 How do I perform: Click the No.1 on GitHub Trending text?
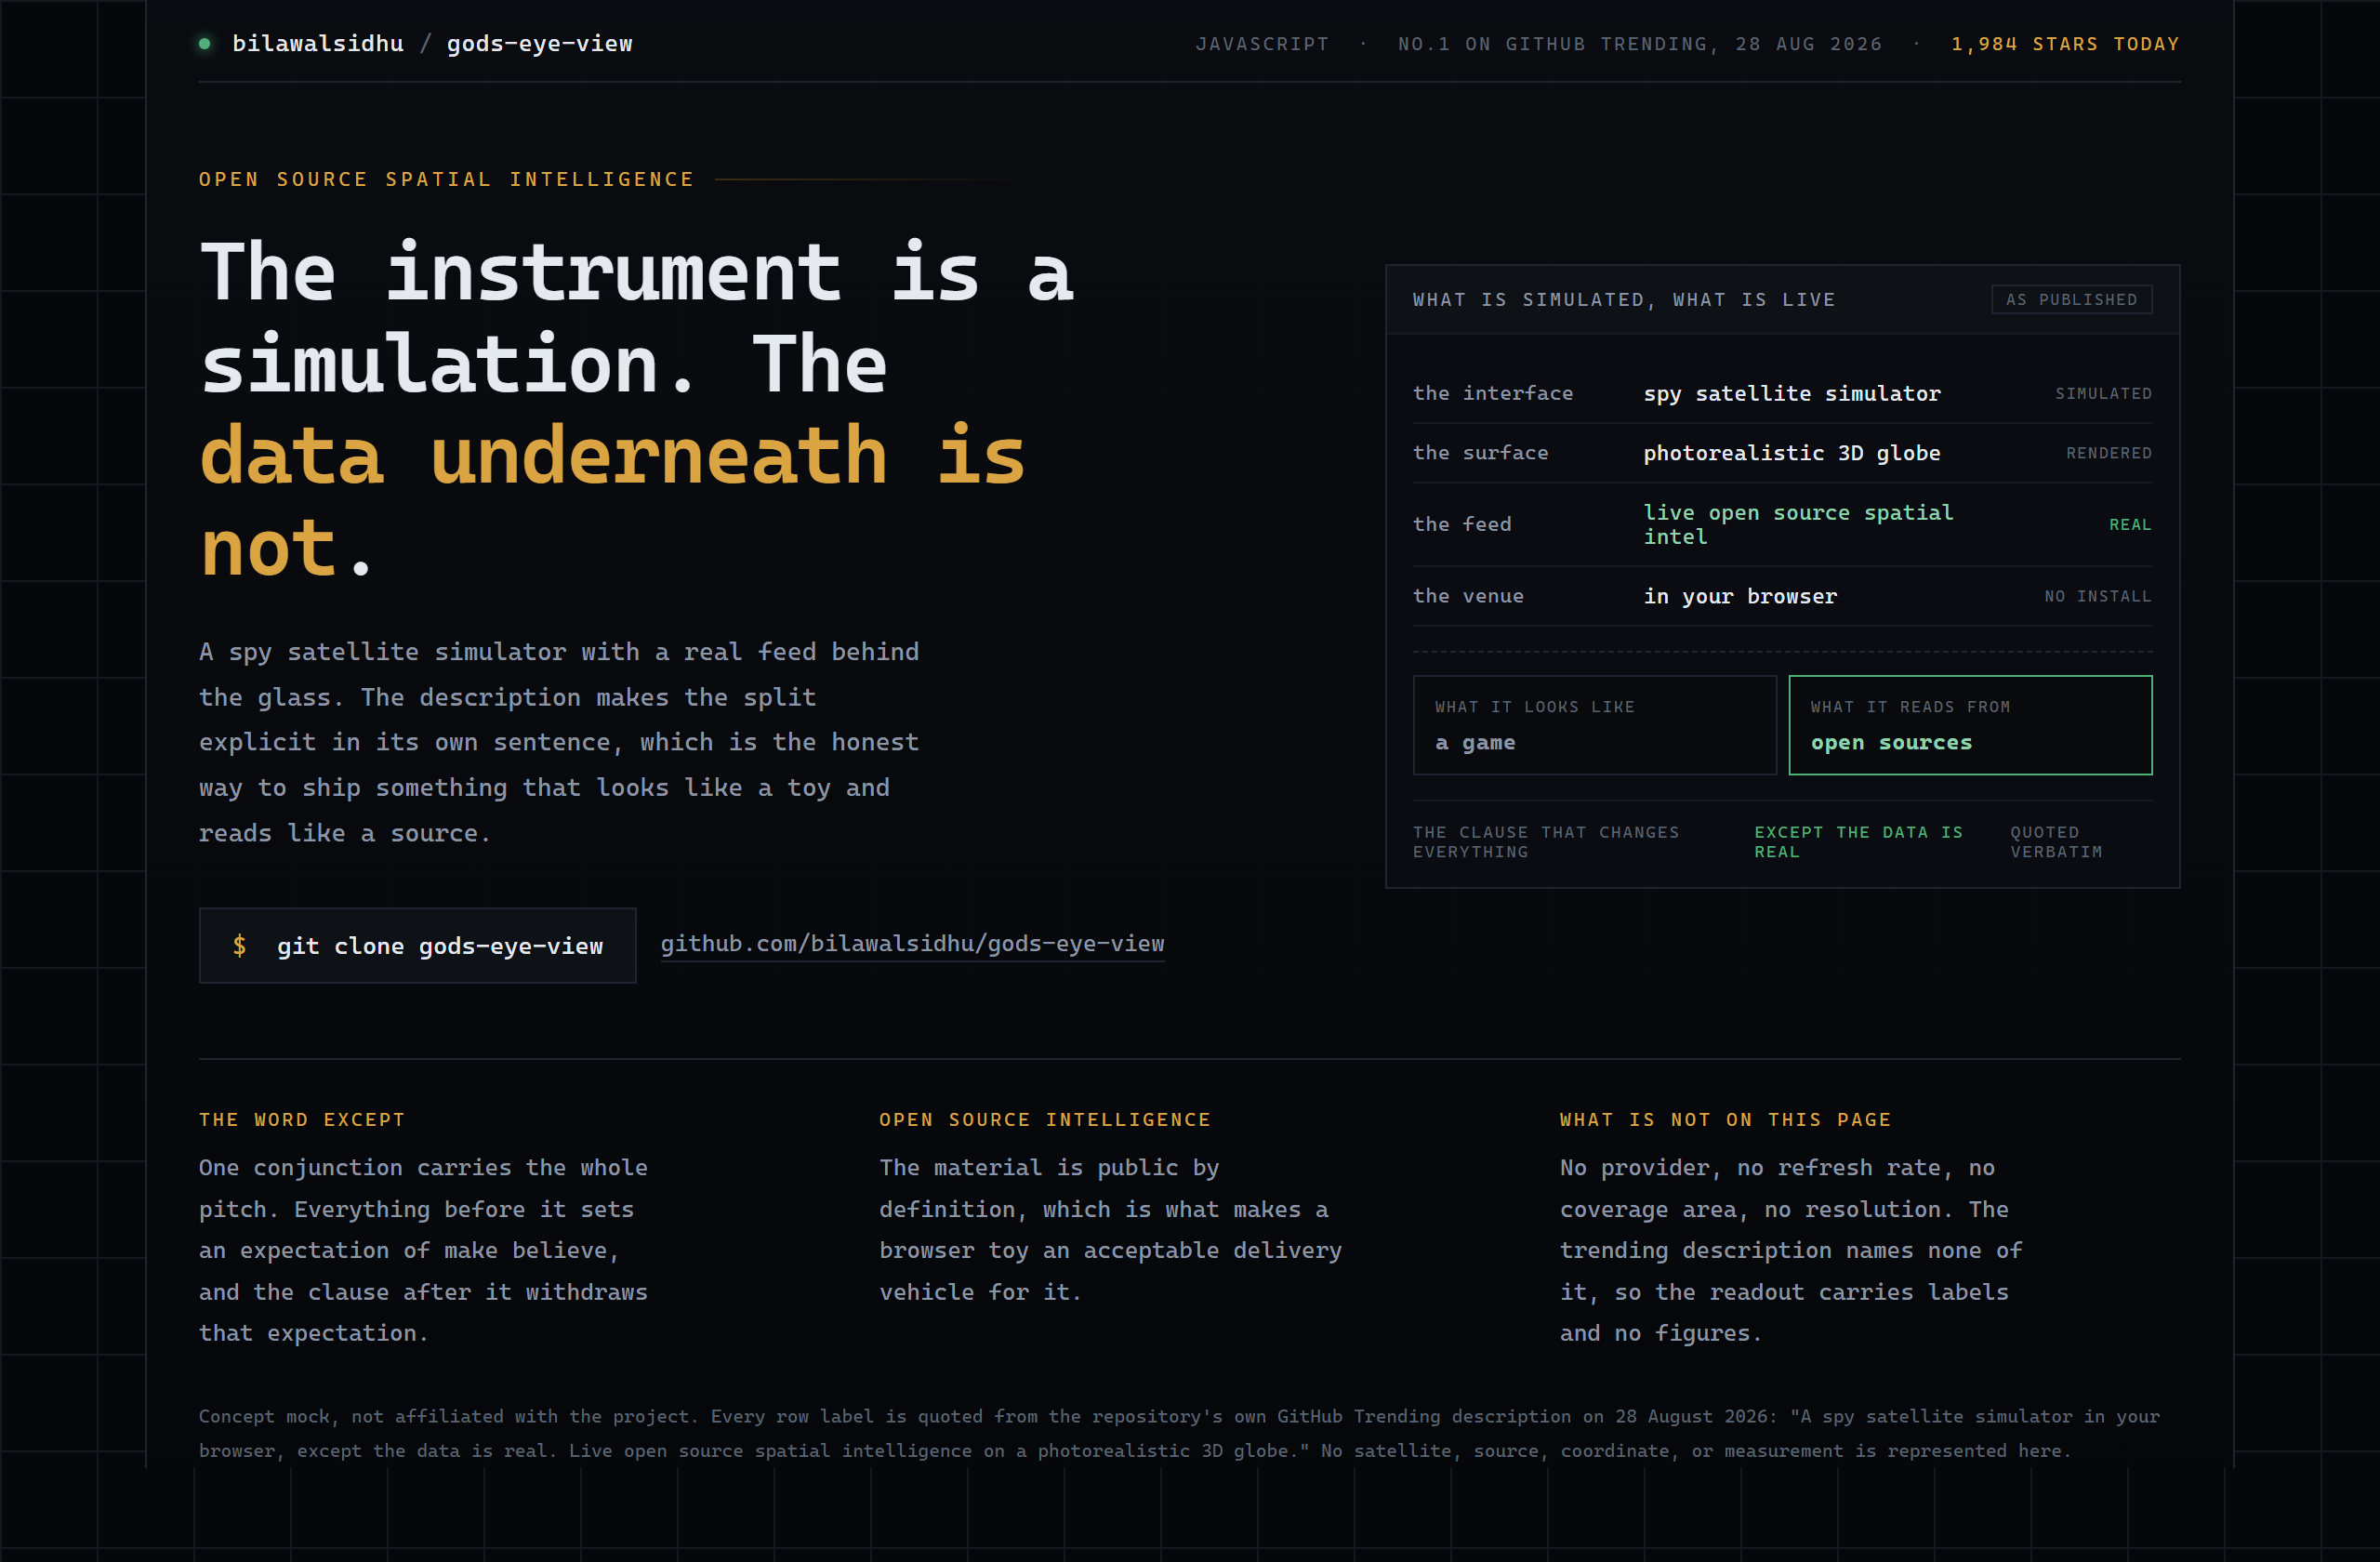coord(1639,44)
